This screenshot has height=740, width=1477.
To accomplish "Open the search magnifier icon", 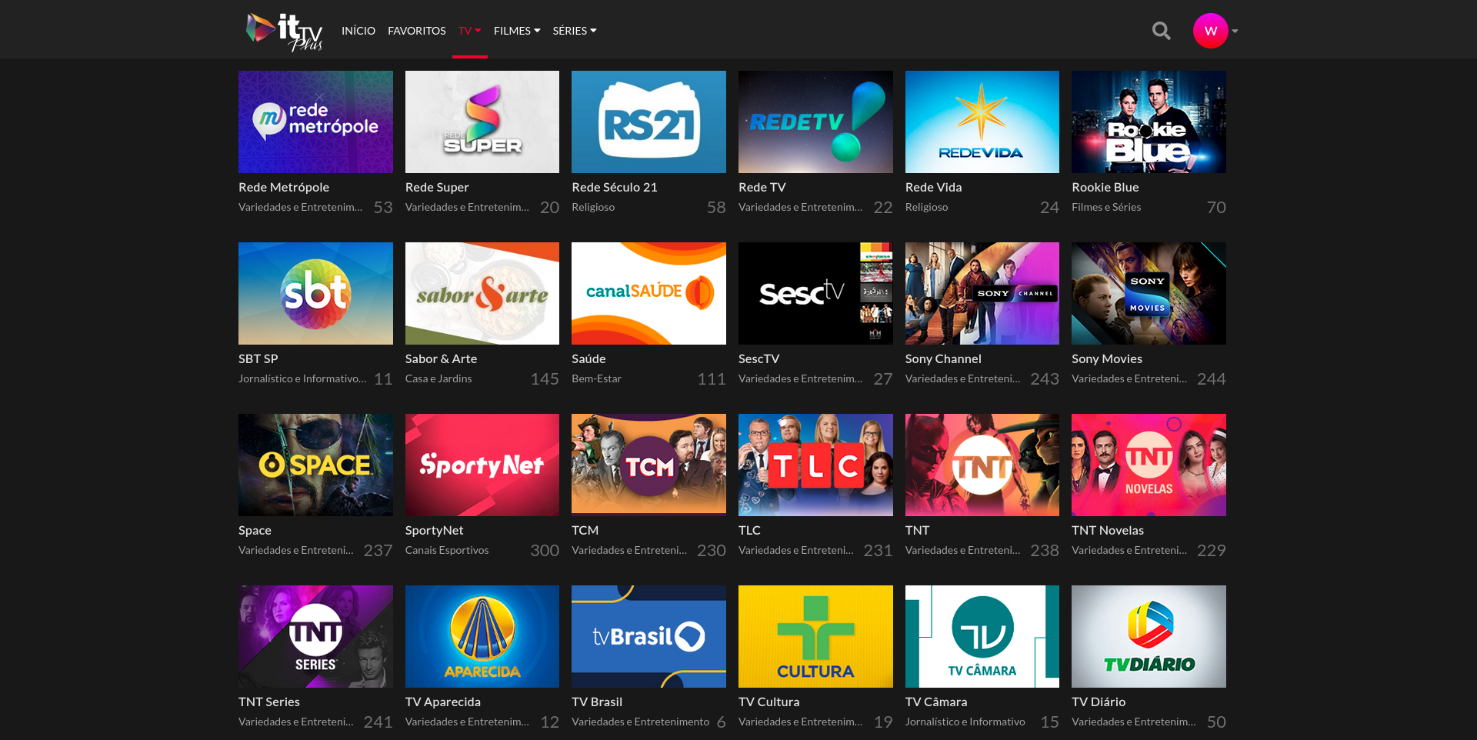I will click(1161, 31).
